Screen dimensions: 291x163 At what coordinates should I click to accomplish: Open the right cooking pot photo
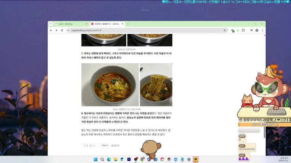pos(150,40)
